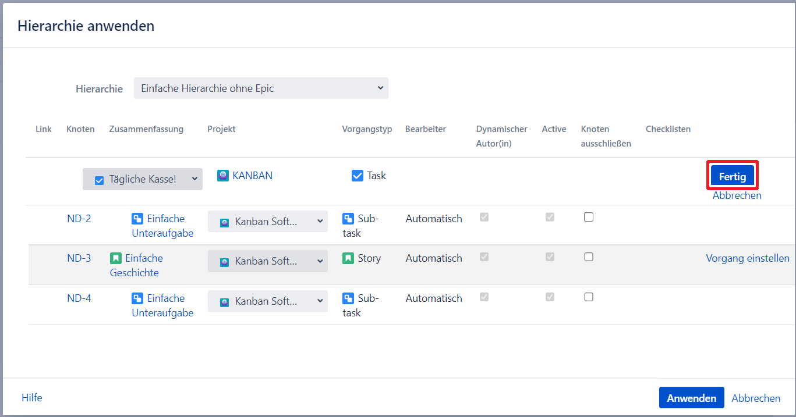Open the ND-4 project dropdown
Viewport: 796px width, 417px height.
pyautogui.click(x=268, y=301)
